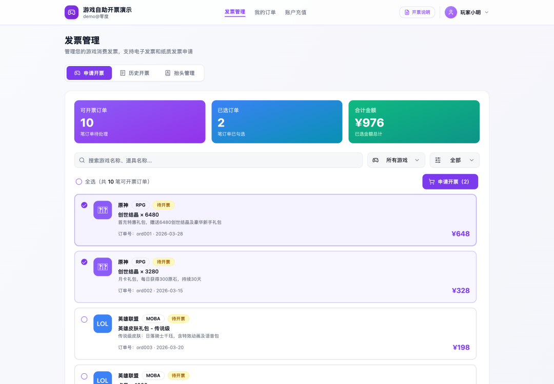Click the sliders icon in 全部 filter
554x384 pixels.
[x=438, y=160]
